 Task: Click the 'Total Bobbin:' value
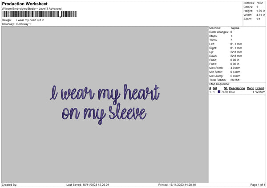click(235, 80)
